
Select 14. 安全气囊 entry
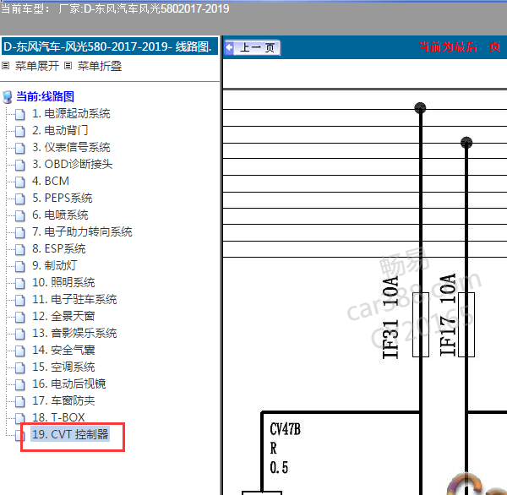(63, 350)
